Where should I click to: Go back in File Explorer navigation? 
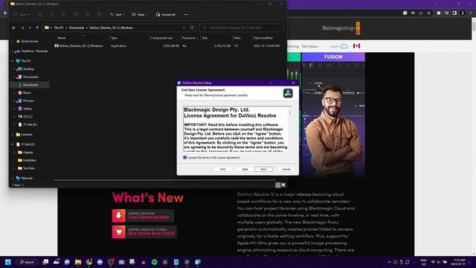click(x=14, y=28)
